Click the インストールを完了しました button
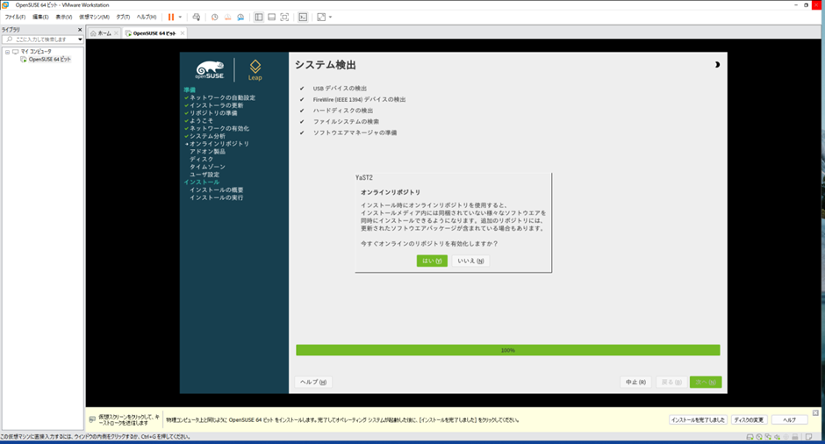Image resolution: width=825 pixels, height=444 pixels. point(698,419)
